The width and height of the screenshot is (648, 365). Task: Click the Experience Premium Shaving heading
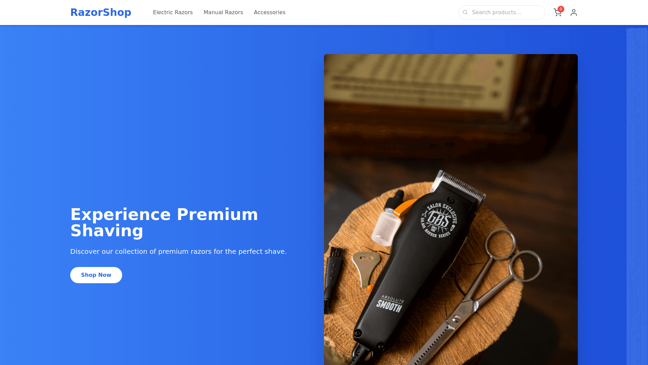[164, 222]
